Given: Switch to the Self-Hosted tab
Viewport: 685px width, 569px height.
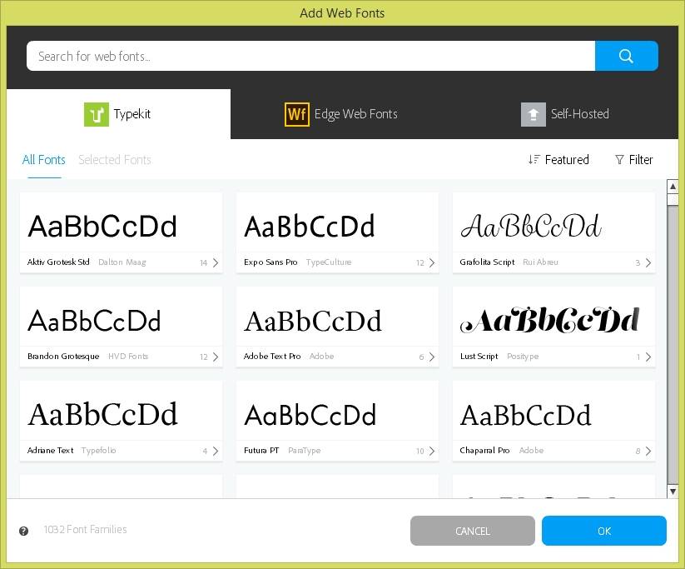Looking at the screenshot, I should tap(565, 114).
